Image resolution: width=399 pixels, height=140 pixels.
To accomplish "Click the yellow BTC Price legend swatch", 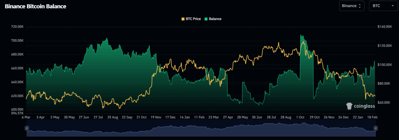I will (x=183, y=19).
